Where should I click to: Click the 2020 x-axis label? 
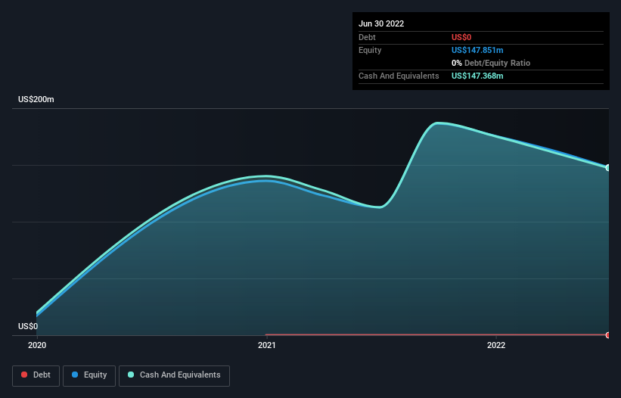coord(37,345)
